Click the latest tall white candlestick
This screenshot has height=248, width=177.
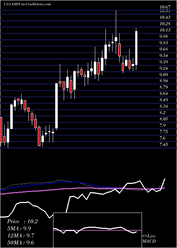(x=136, y=48)
